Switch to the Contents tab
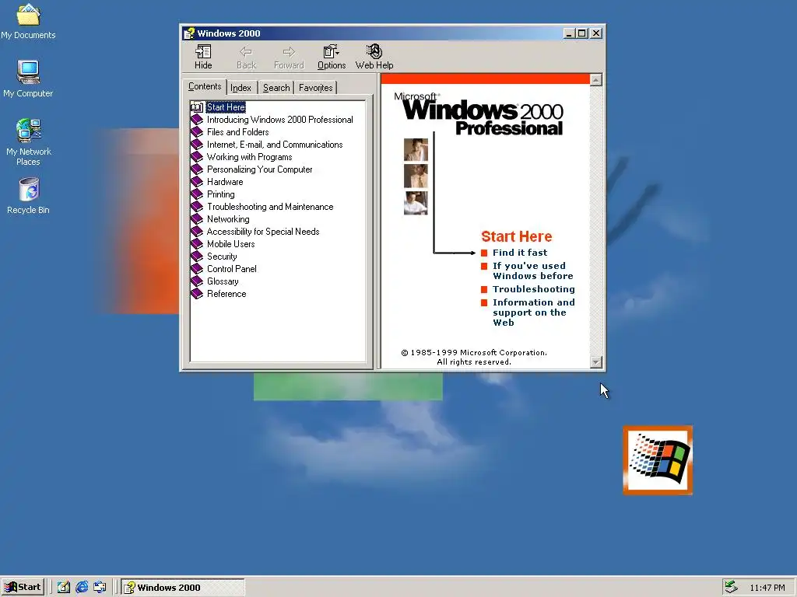 point(205,86)
